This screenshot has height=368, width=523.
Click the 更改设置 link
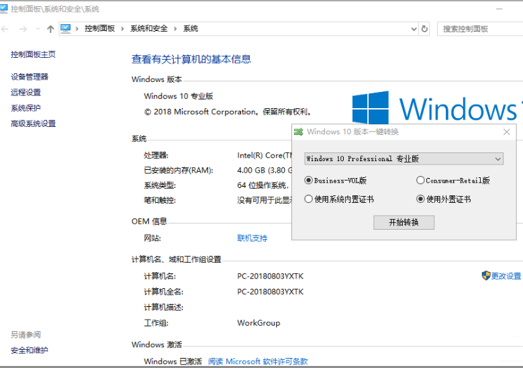[506, 276]
